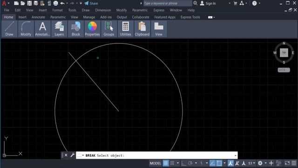
Task: Toggle drawing grid display in status bar
Action: pyautogui.click(x=166, y=163)
